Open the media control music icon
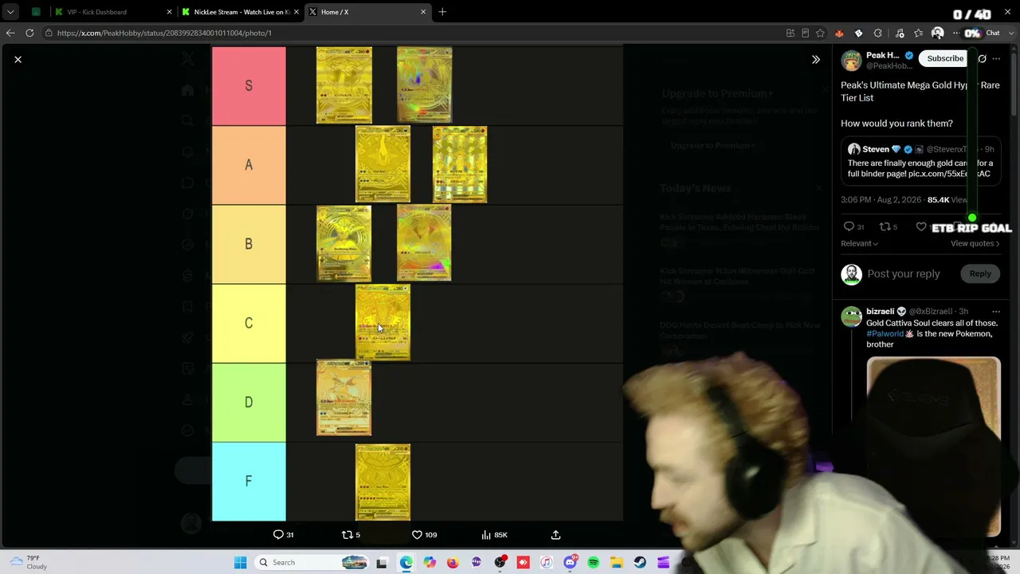Image resolution: width=1020 pixels, height=574 pixels. coord(900,33)
